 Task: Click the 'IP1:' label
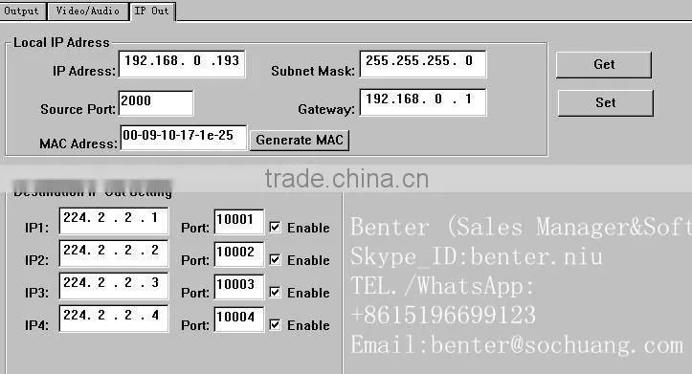pos(36,228)
